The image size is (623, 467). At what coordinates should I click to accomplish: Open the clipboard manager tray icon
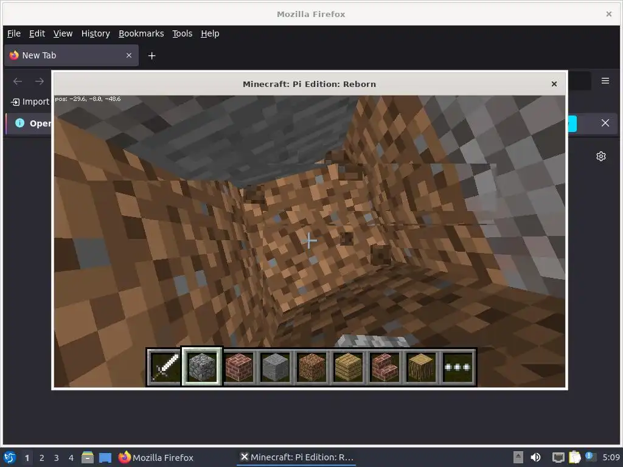coord(574,457)
